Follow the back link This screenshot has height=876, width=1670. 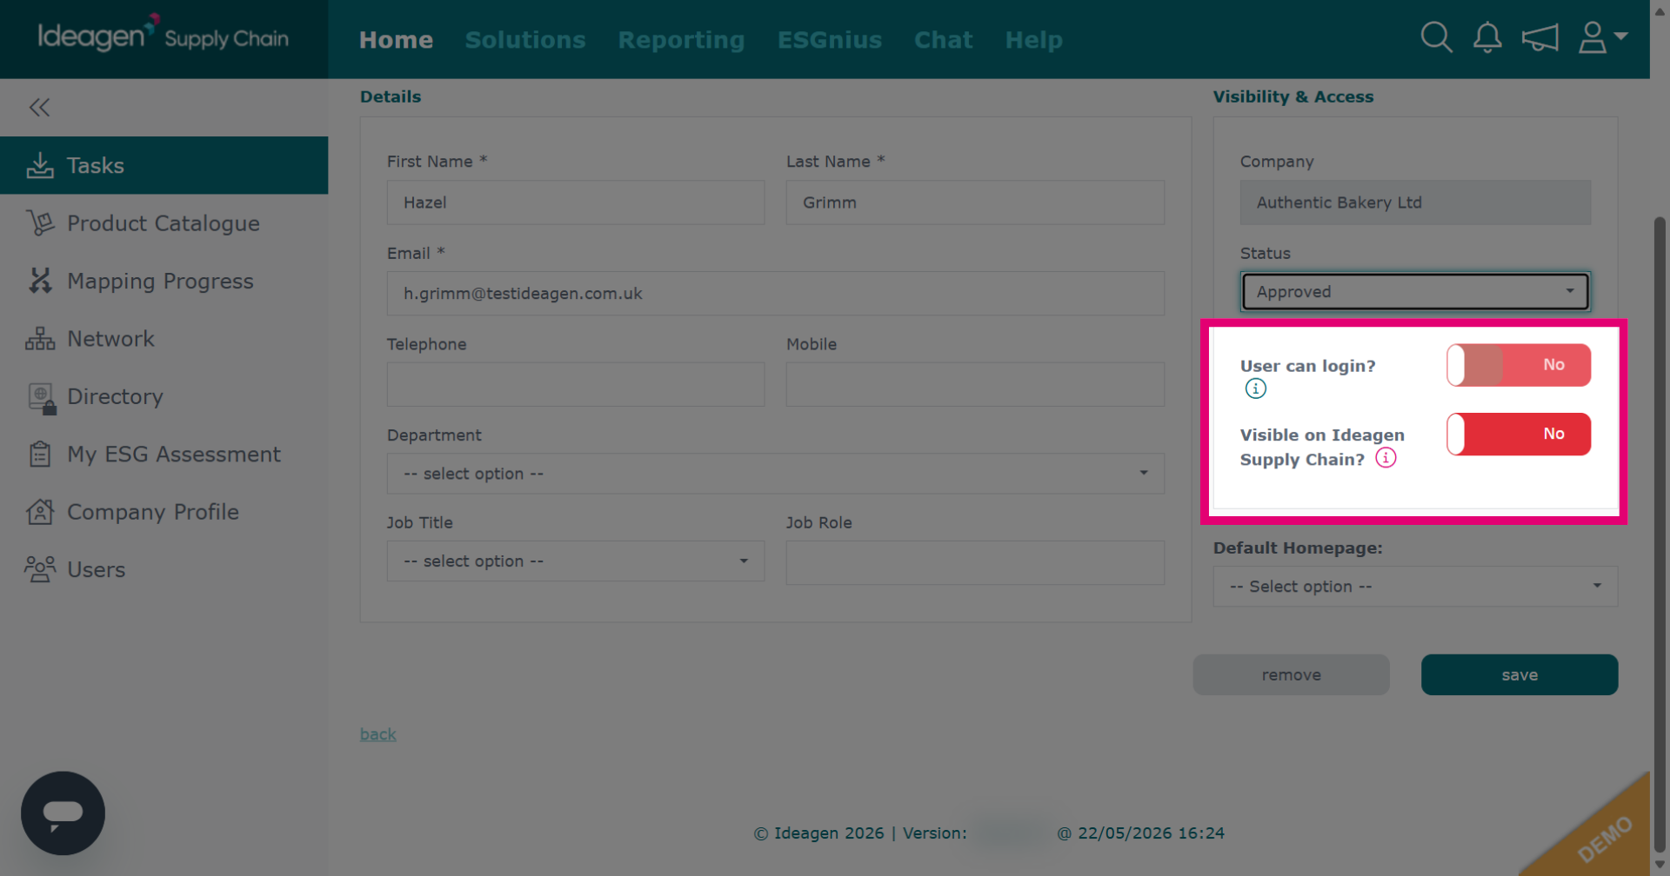377,734
